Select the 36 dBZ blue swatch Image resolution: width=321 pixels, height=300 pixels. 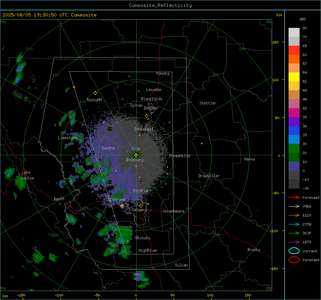[294, 130]
